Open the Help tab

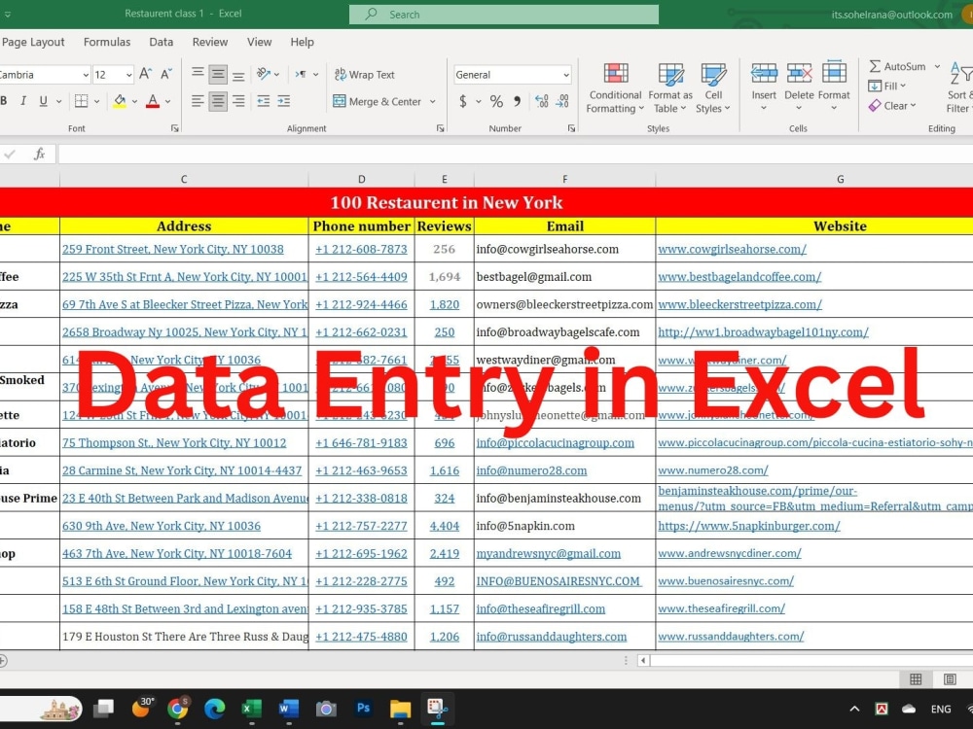click(x=302, y=42)
